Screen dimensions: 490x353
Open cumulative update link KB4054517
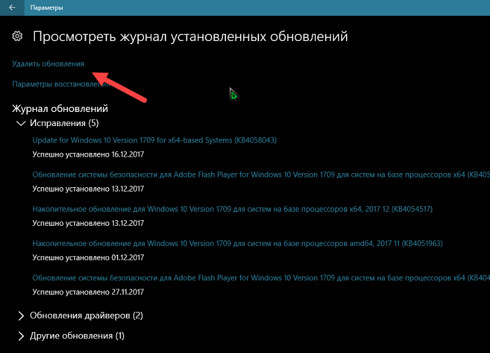(233, 209)
